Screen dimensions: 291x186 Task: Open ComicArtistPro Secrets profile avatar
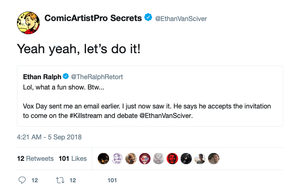tap(28, 23)
